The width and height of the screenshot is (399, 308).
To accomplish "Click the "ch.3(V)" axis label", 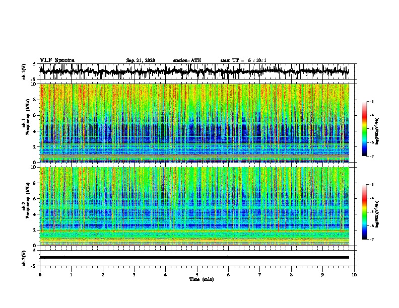I will pos(24,258).
